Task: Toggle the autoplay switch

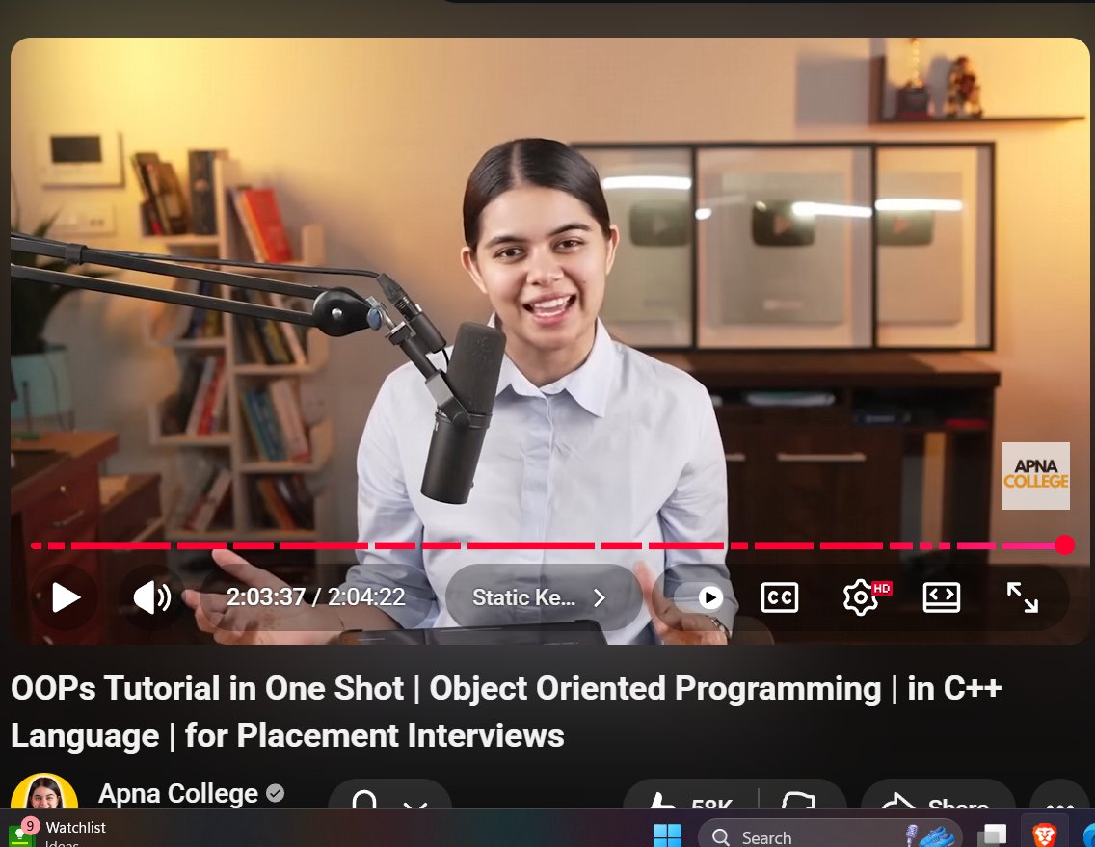Action: tap(701, 597)
